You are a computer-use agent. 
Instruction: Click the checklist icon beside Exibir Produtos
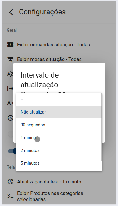pos(10,196)
